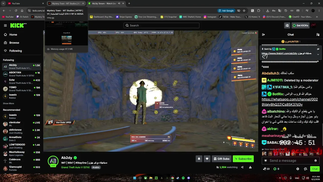Open the browser downloads icon

pyautogui.click(x=267, y=11)
